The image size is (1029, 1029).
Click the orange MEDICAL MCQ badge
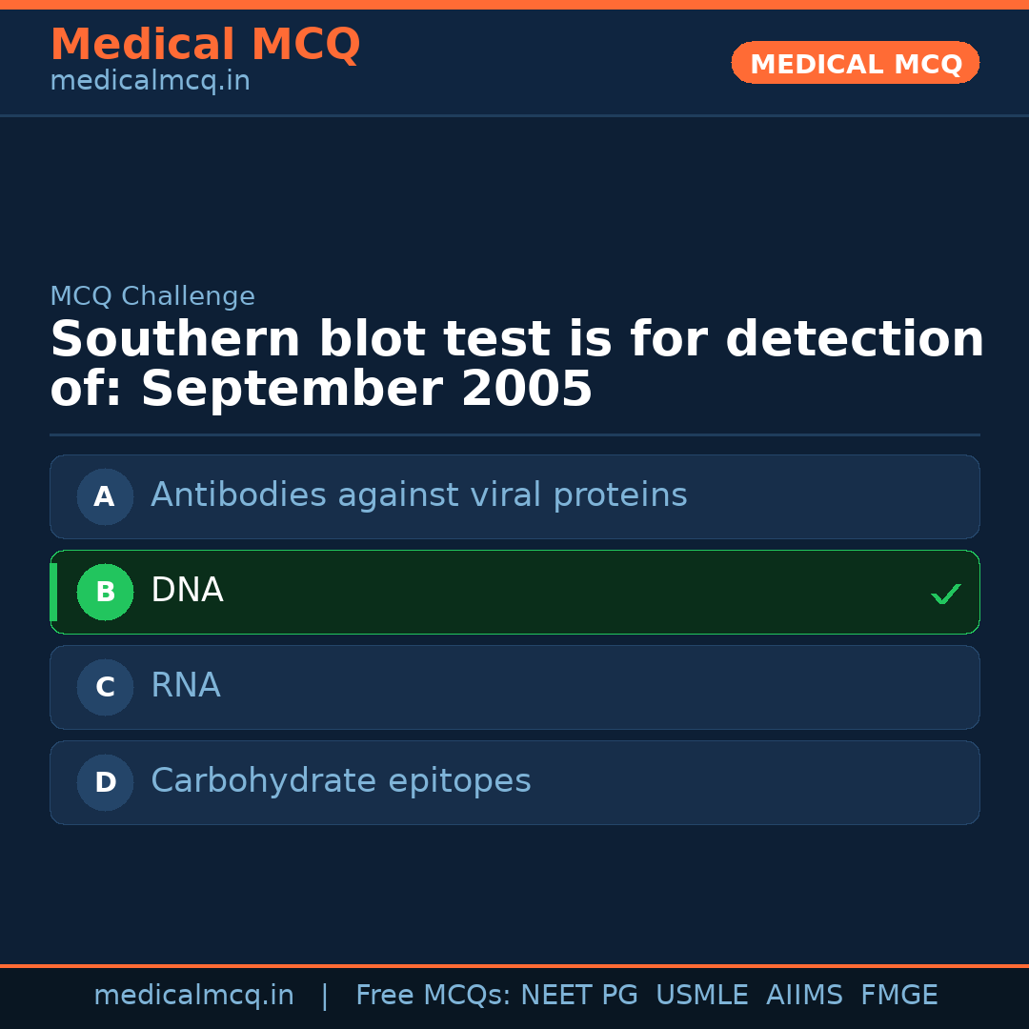[x=855, y=64]
